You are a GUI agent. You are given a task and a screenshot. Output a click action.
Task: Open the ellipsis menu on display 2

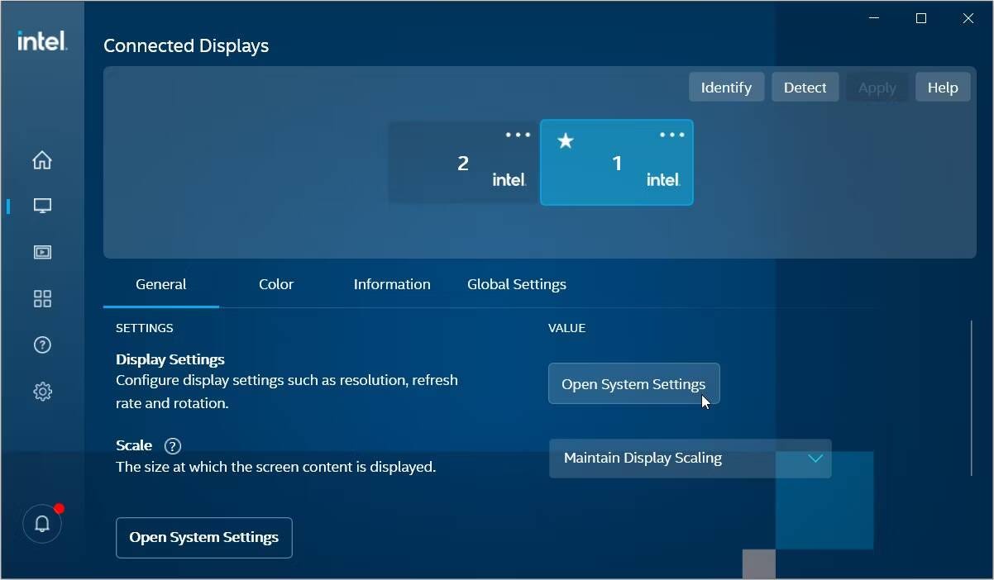pyautogui.click(x=517, y=135)
